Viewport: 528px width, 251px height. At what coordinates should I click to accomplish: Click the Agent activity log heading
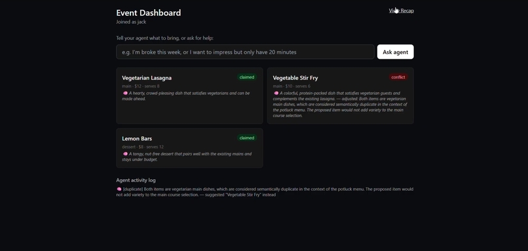pos(136,180)
